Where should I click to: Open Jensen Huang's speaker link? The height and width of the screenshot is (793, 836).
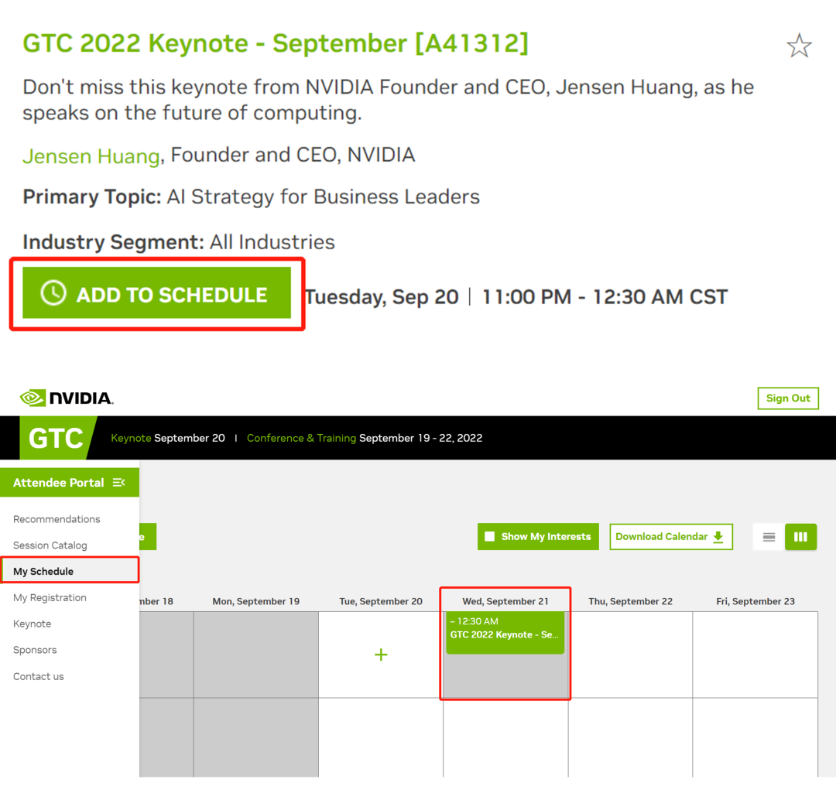[x=91, y=156]
